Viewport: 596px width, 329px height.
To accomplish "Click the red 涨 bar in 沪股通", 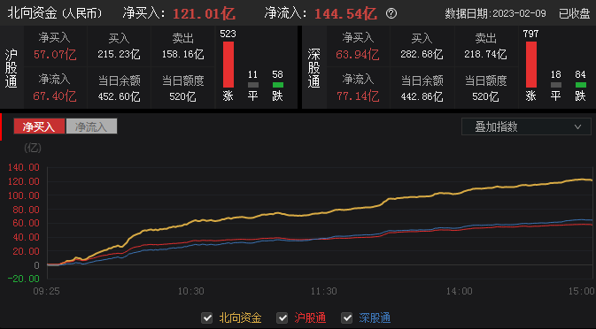I will click(228, 65).
